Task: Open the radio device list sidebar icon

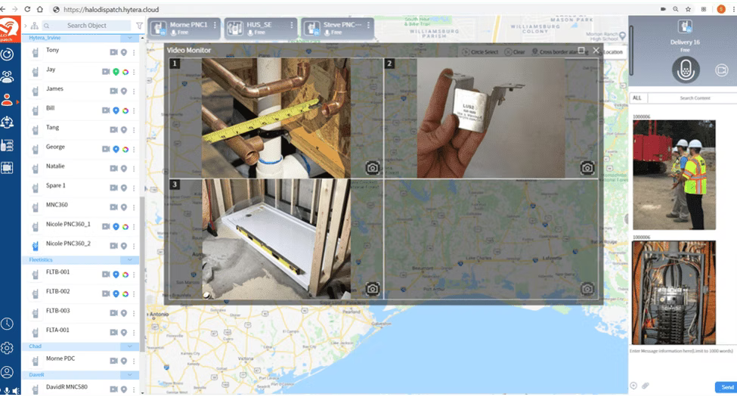Action: 7,145
